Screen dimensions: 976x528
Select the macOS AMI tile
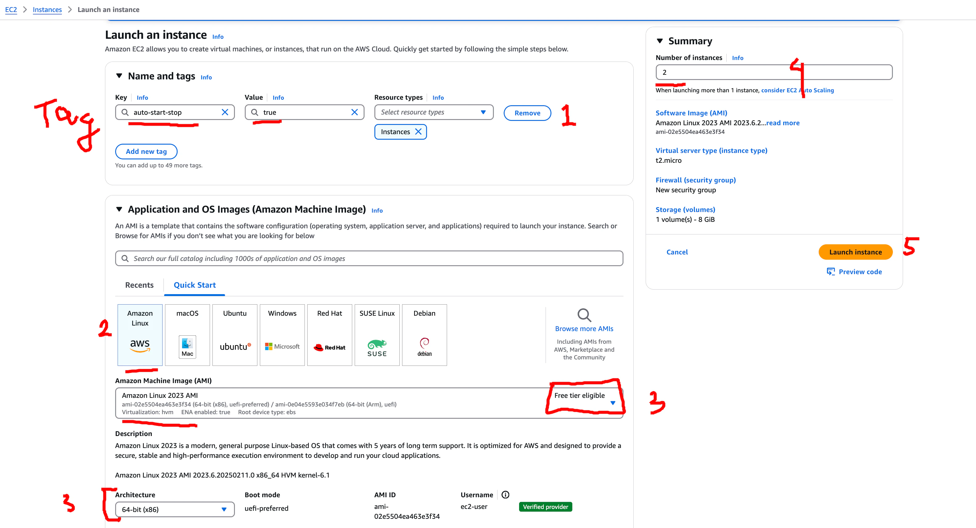tap(187, 335)
